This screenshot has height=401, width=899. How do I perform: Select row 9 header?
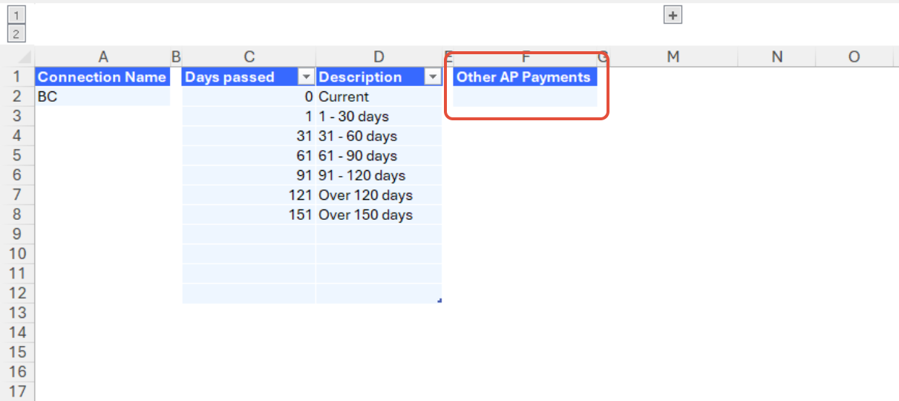pos(18,235)
